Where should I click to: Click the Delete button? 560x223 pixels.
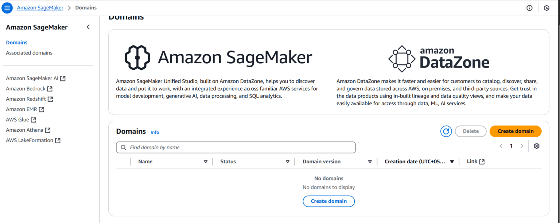point(470,131)
